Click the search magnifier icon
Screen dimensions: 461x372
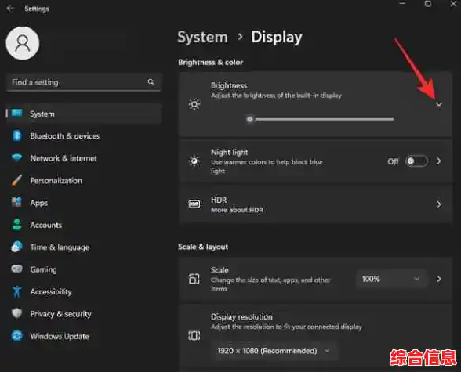pyautogui.click(x=151, y=82)
